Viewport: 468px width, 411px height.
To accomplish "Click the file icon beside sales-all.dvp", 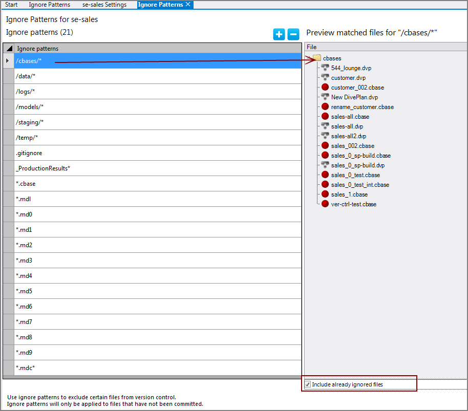I will [x=325, y=126].
